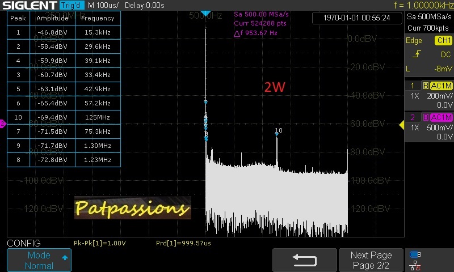Click the rising edge trigger slope icon
The width and height of the screenshot is (454, 272).
click(417, 54)
